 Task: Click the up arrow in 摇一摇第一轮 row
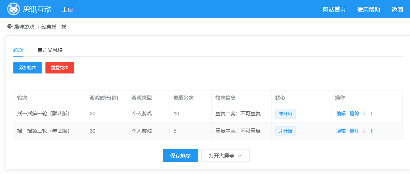pyautogui.click(x=372, y=113)
